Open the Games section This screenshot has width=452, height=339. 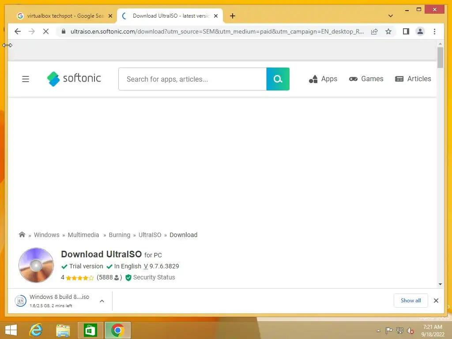pos(366,79)
